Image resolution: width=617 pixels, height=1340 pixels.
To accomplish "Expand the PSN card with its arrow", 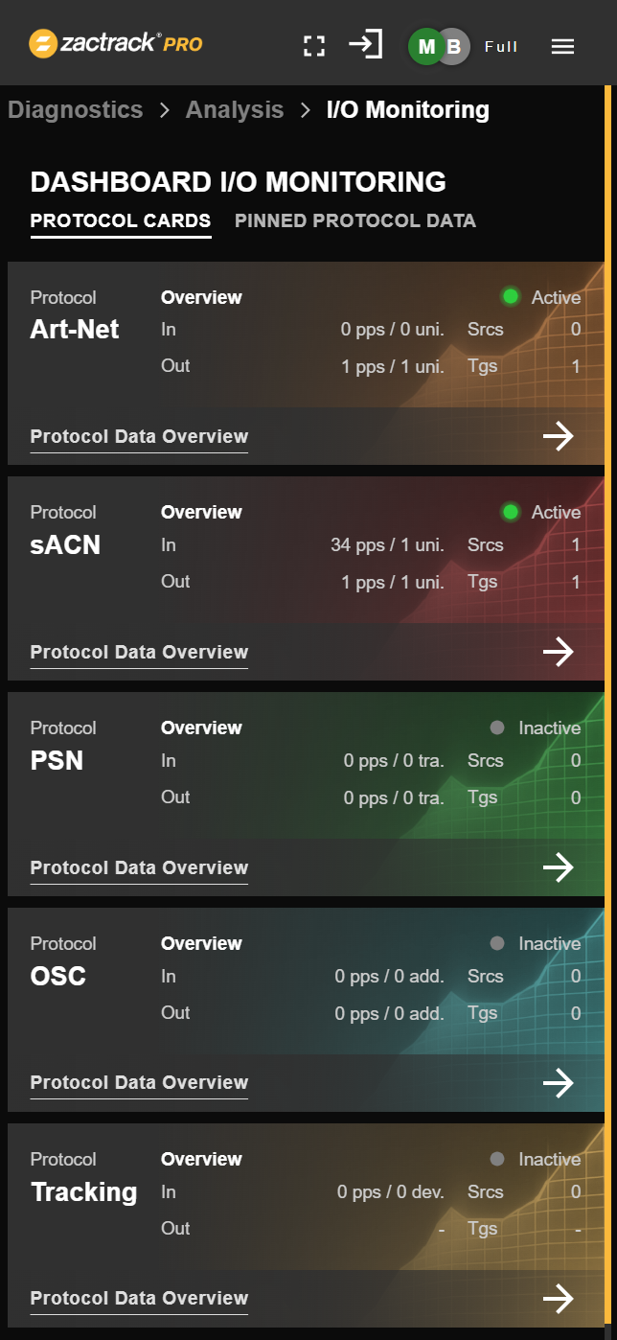I will (x=559, y=866).
